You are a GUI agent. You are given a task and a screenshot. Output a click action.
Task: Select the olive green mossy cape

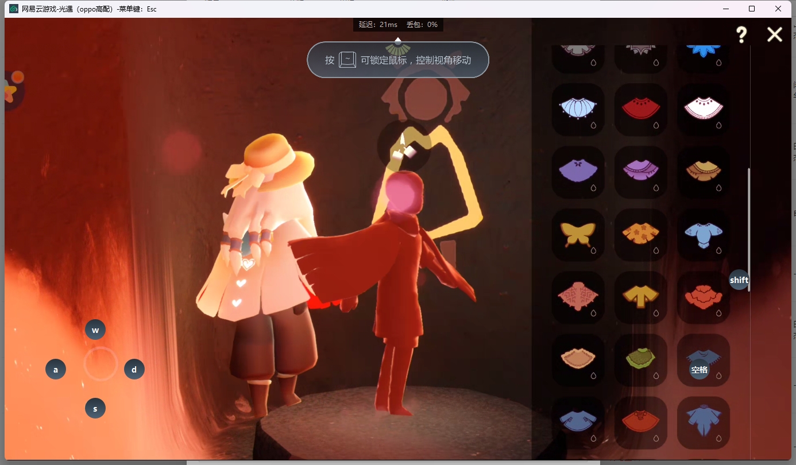point(641,359)
